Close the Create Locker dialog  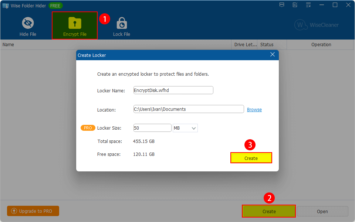click(x=273, y=54)
